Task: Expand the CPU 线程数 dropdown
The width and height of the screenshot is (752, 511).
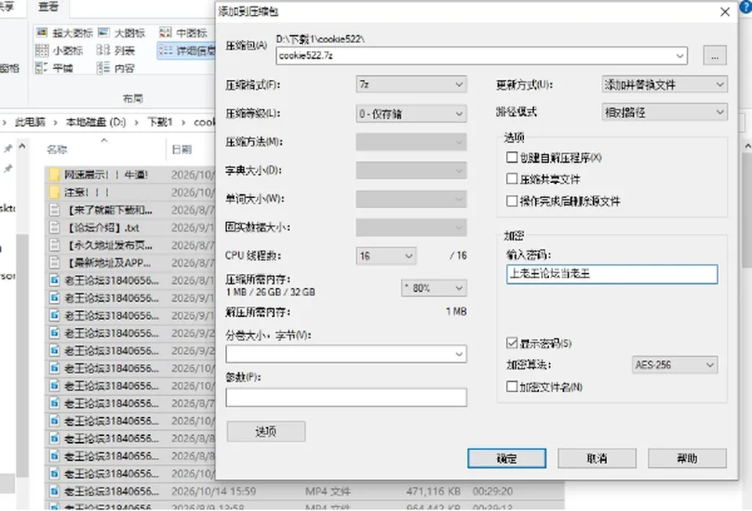Action: [386, 256]
